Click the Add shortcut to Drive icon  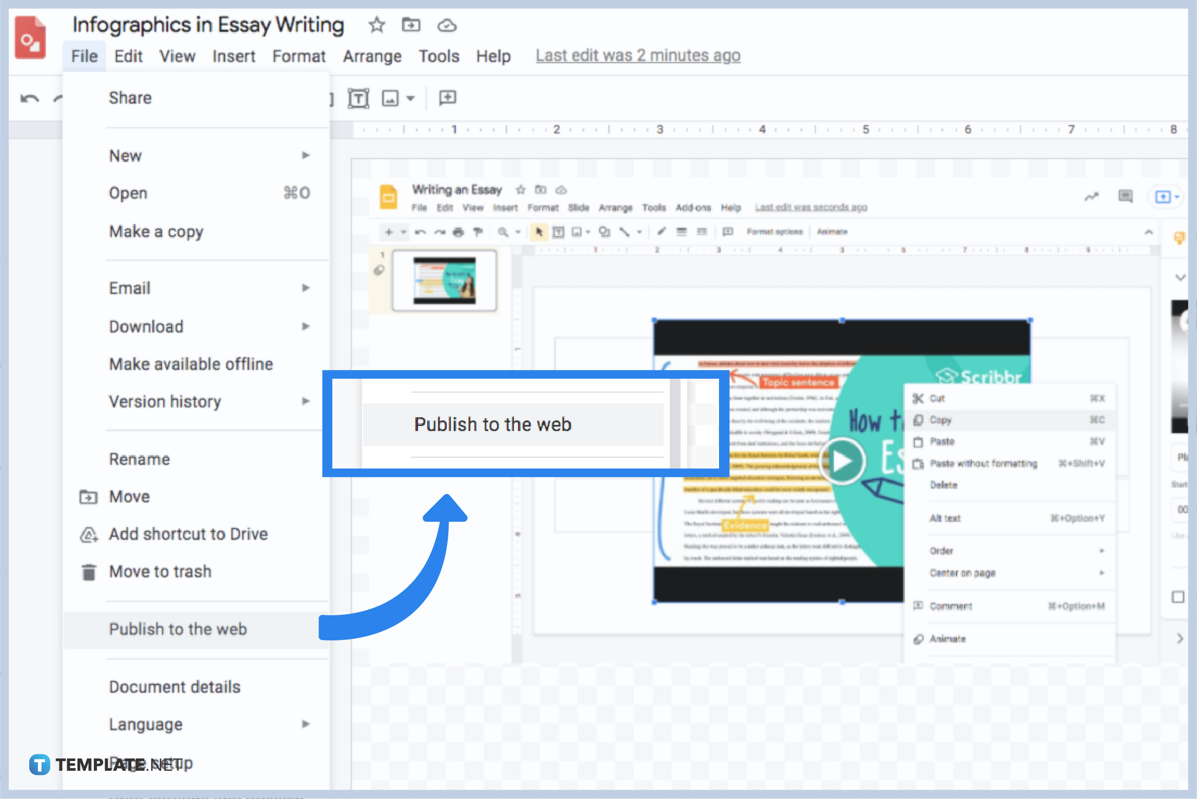pos(89,534)
